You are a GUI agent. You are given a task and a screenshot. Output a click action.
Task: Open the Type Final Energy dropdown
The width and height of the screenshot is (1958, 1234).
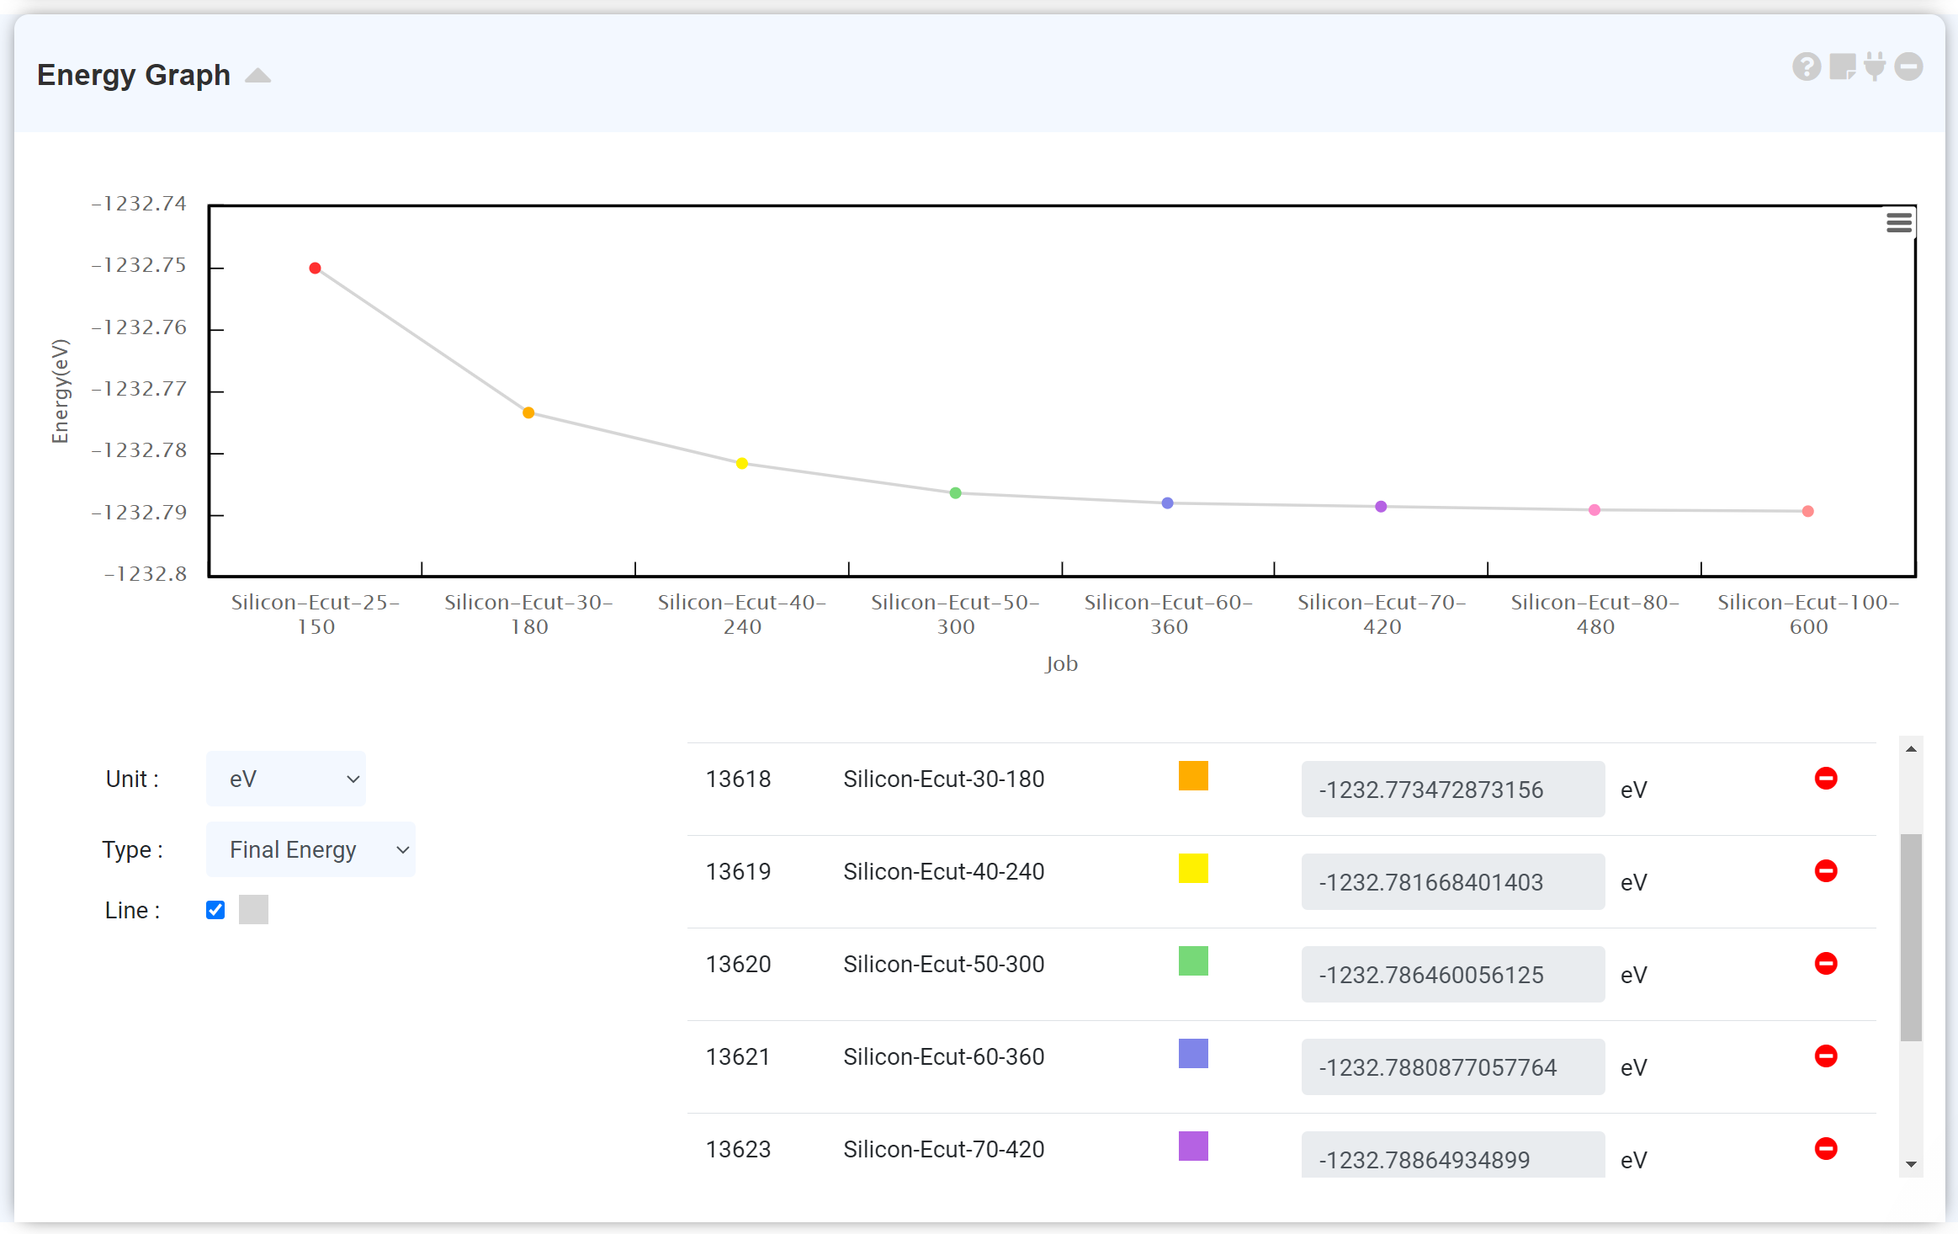310,849
